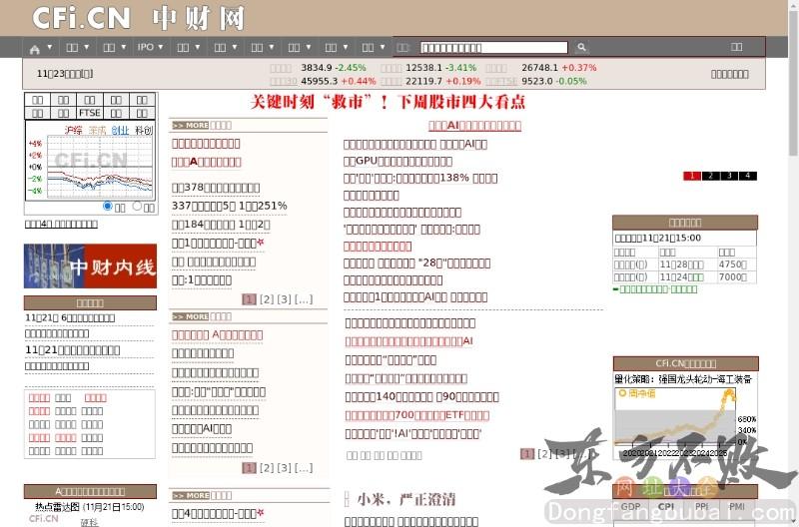Click the index value 45955.3 +0.44%
Viewport: 799px width, 527px height.
[338, 81]
